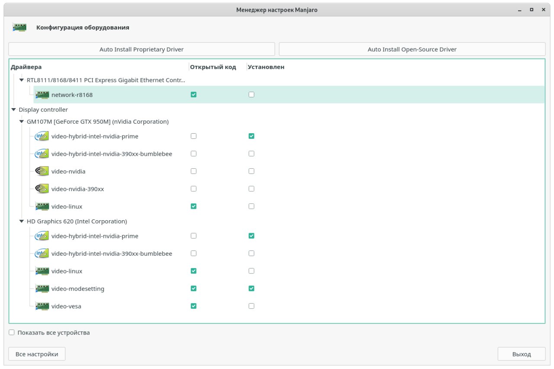Click Intel icon of GTX 950M video-hybrid-intel-nvidia-prime

click(42, 136)
